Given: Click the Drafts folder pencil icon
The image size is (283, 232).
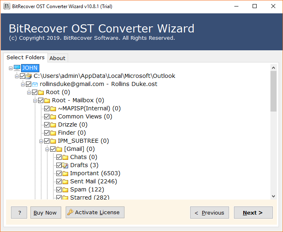Looking at the screenshot, I should pos(65,165).
